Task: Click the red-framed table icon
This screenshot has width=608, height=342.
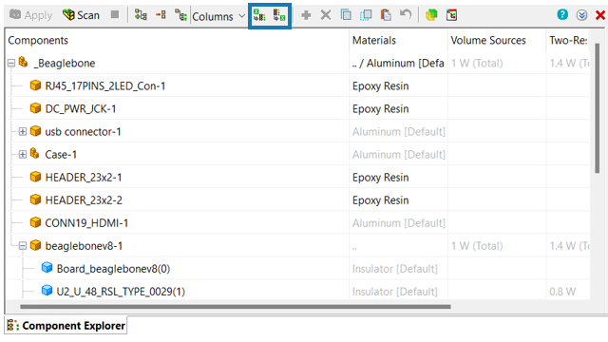Action: (x=451, y=15)
